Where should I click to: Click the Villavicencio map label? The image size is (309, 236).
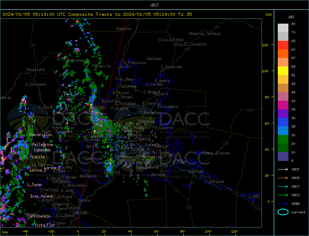76,60
